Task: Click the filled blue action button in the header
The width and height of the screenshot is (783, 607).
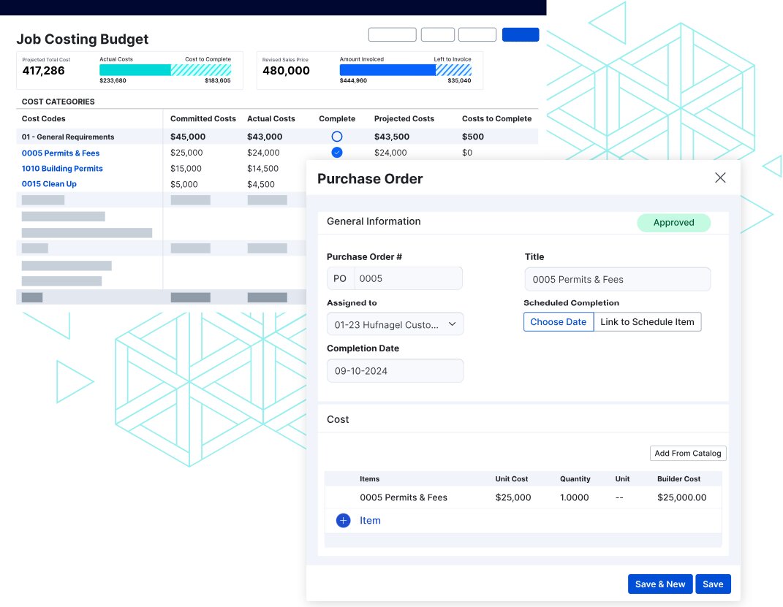Action: [521, 34]
